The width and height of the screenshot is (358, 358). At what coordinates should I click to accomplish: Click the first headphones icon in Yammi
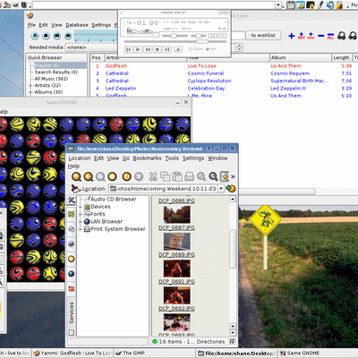342,36
